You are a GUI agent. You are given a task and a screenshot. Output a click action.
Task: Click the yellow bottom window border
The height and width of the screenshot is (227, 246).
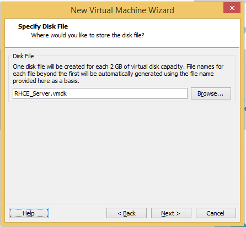[122, 224]
